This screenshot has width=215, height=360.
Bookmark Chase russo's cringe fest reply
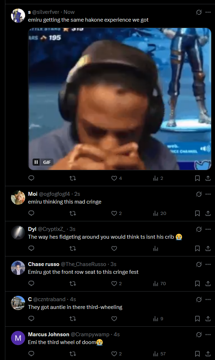click(x=197, y=283)
